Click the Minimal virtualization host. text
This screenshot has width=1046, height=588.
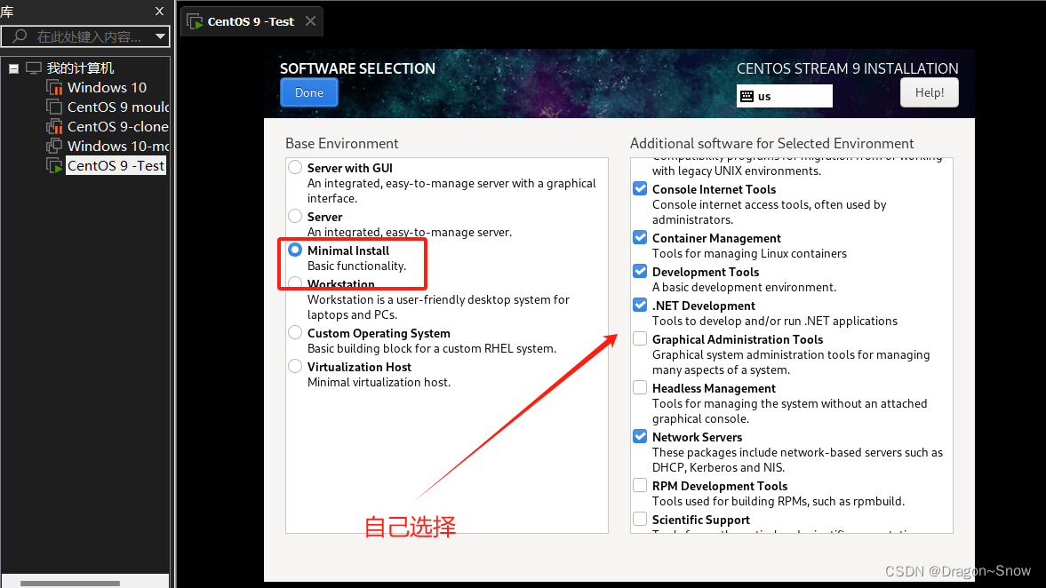tap(379, 382)
